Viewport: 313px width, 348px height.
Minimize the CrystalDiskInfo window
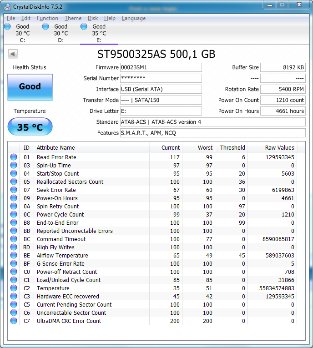click(x=270, y=5)
